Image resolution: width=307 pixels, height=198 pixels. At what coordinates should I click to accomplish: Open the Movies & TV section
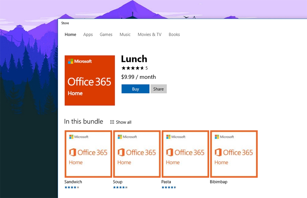point(149,34)
